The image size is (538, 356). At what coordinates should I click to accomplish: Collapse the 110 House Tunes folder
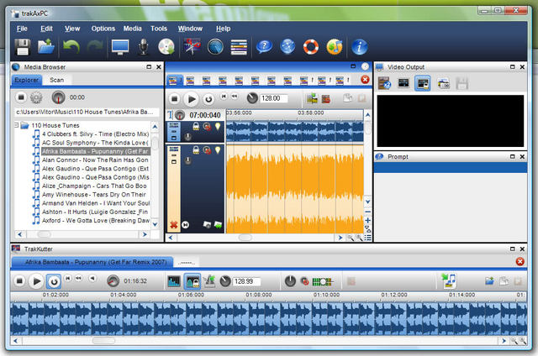(x=17, y=125)
